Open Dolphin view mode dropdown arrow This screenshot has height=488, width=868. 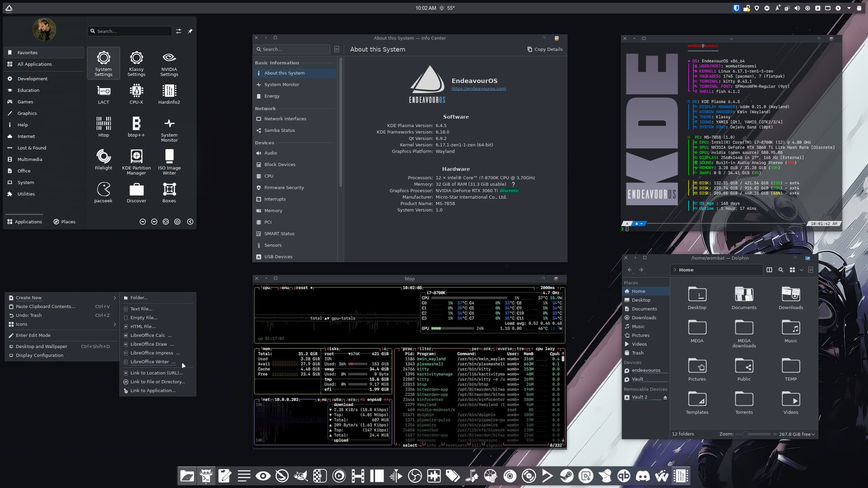[802, 270]
